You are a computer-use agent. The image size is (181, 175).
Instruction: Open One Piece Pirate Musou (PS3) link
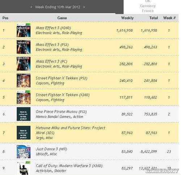pyautogui.click(x=61, y=112)
